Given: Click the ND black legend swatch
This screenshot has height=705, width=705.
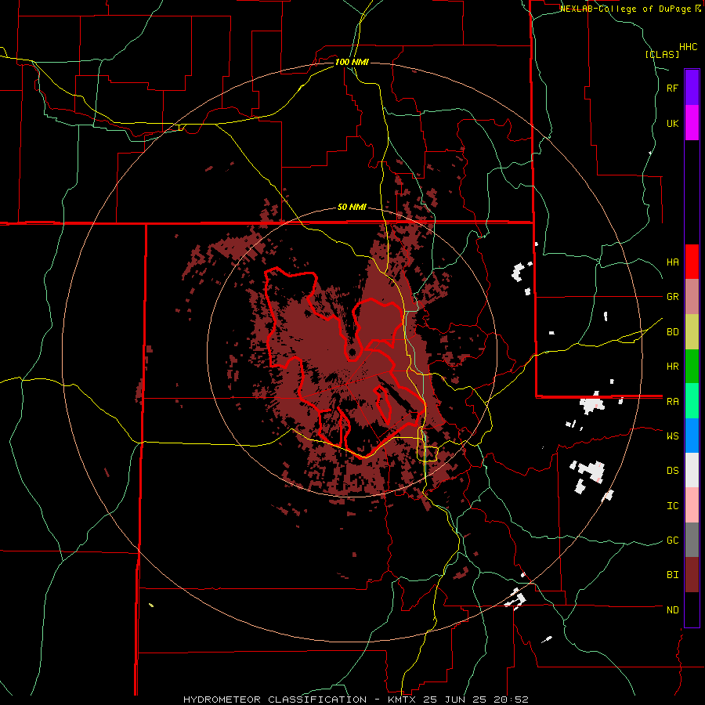Looking at the screenshot, I should (x=692, y=609).
